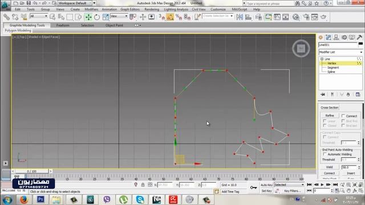This screenshot has height=205, width=365.
Task: Select Spline sub-object in modifier stack
Action: 331,72
